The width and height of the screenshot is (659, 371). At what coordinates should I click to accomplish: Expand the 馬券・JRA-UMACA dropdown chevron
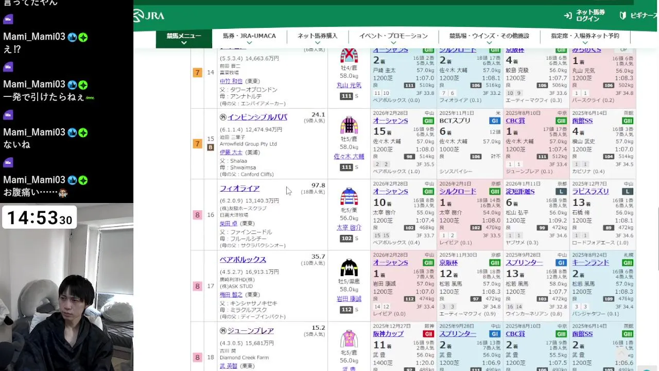click(249, 43)
